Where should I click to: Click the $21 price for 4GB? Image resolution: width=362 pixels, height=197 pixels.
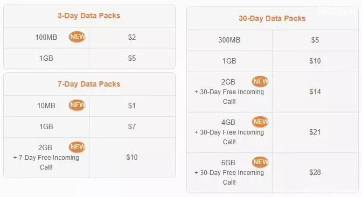(x=315, y=132)
